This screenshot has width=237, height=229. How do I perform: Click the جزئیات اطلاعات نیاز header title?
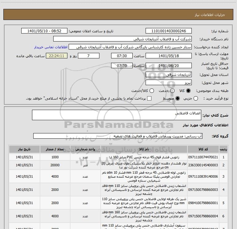pos(210,15)
